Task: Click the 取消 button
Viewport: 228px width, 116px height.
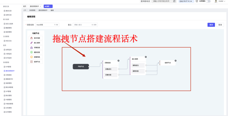Action: (x=220, y=25)
